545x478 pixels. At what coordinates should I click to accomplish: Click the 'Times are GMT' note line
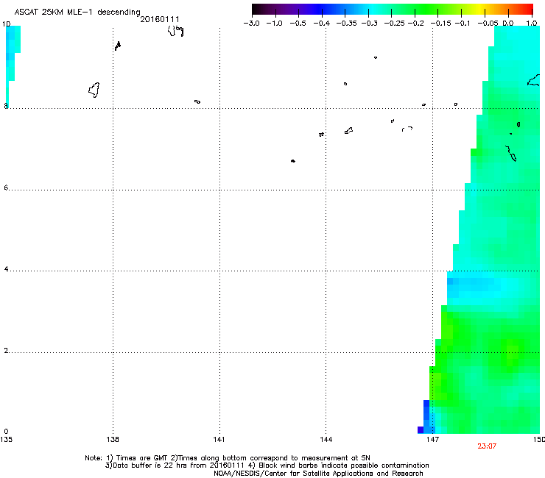coord(228,458)
